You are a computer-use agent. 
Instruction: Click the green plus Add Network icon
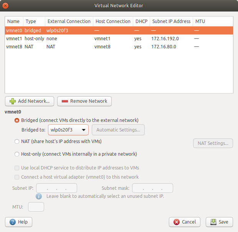point(13,101)
